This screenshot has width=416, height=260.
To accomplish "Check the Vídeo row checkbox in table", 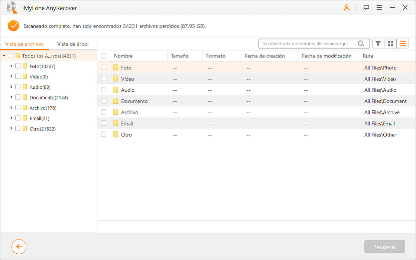I will 104,78.
